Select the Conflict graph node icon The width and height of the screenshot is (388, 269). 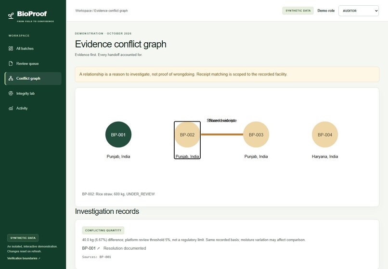[11, 78]
